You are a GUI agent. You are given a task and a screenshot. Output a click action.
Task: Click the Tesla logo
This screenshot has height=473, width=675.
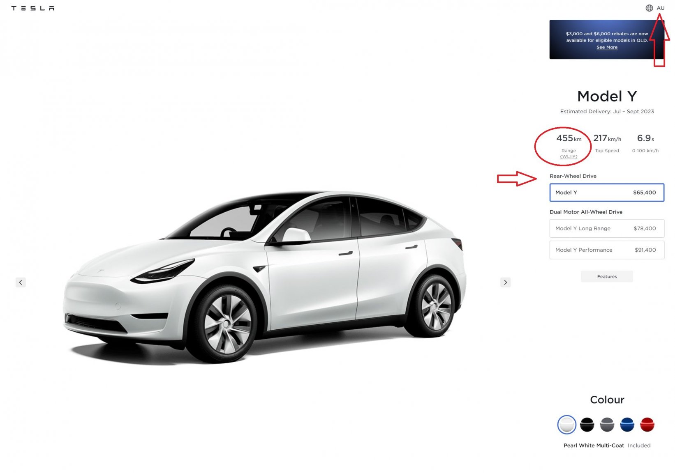click(33, 8)
